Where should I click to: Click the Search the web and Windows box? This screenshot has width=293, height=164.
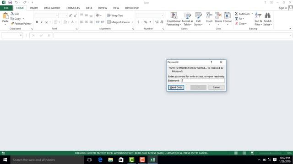coord(47,160)
